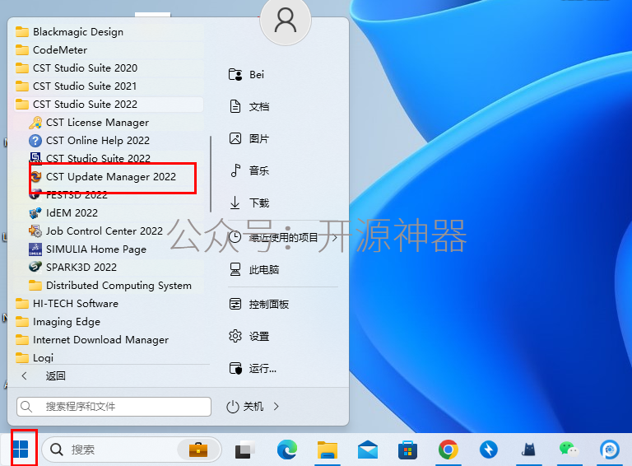Open WeChat from taskbar
Image resolution: width=632 pixels, height=466 pixels.
click(569, 450)
